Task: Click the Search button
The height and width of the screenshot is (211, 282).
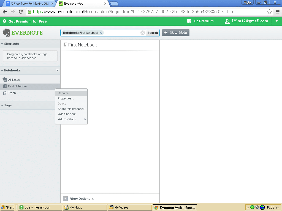Action: (153, 33)
